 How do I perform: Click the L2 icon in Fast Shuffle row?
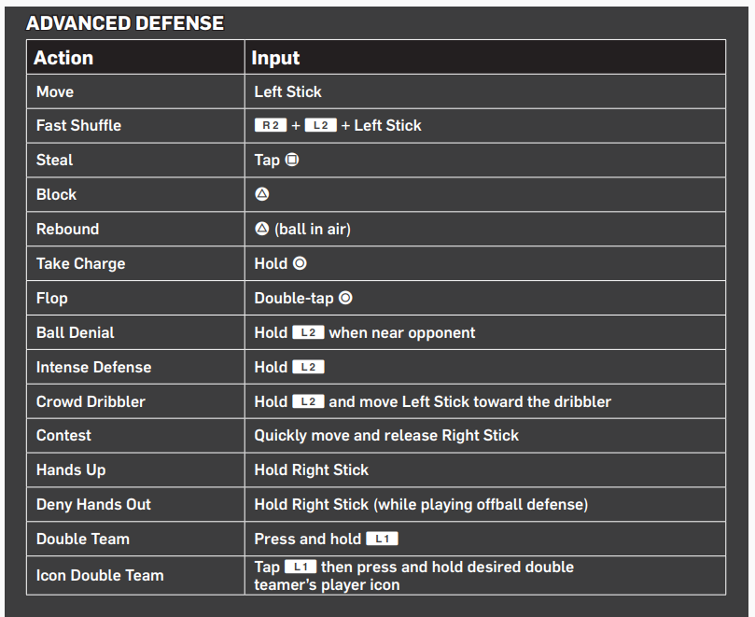coord(321,125)
